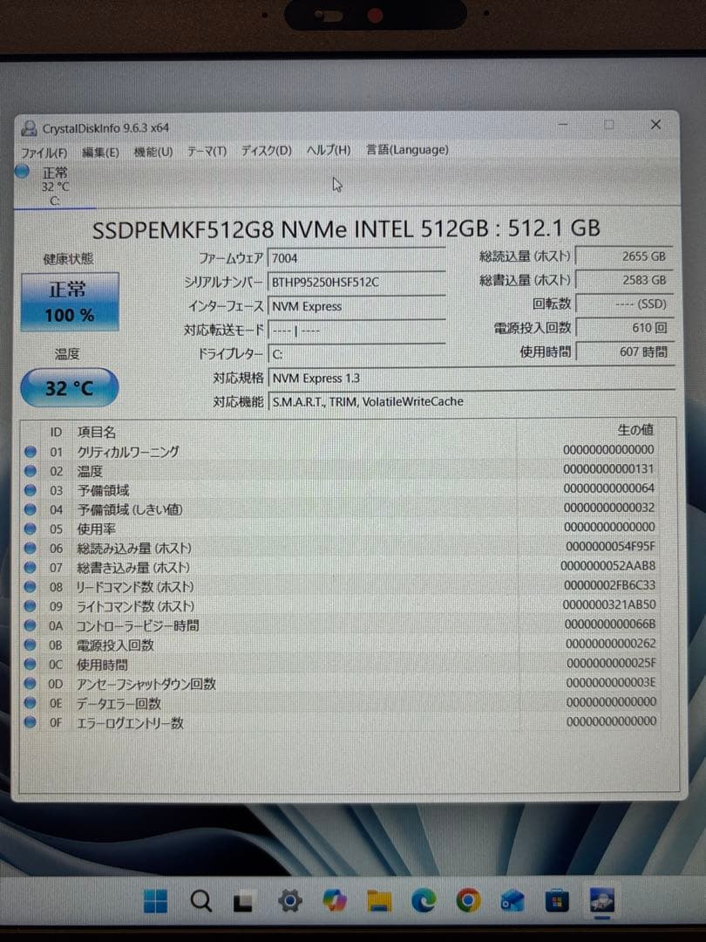Click the total host reads value 2655 GB
Viewport: 706px width, 942px height.
point(624,256)
